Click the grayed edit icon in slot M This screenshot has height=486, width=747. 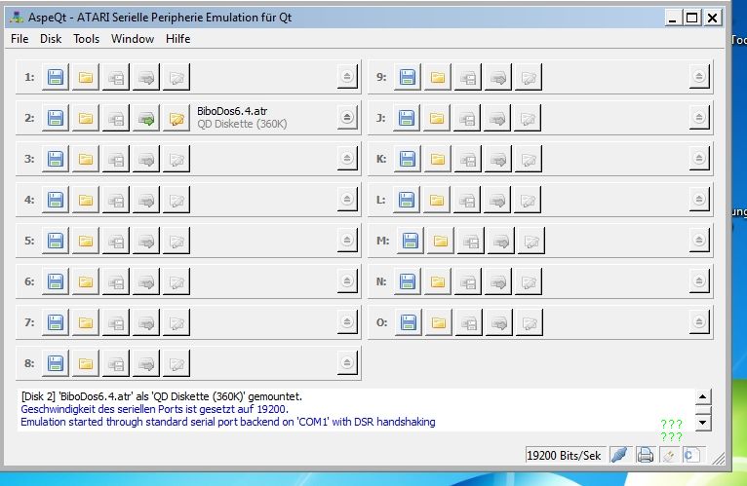[x=531, y=241]
